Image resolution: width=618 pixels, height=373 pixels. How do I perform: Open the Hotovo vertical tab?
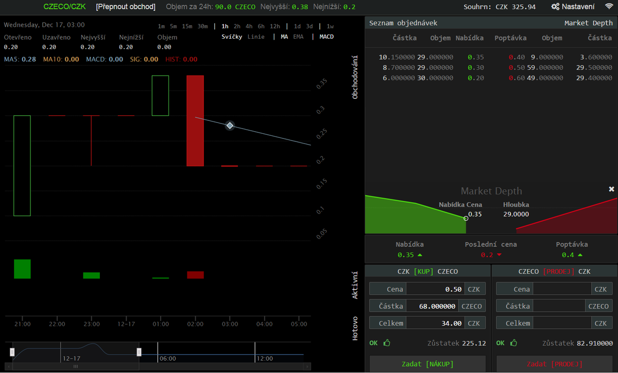pyautogui.click(x=355, y=328)
